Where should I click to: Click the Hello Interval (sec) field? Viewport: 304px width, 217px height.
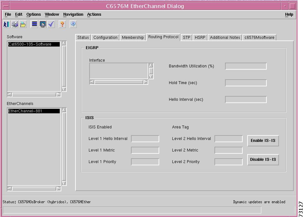246,100
